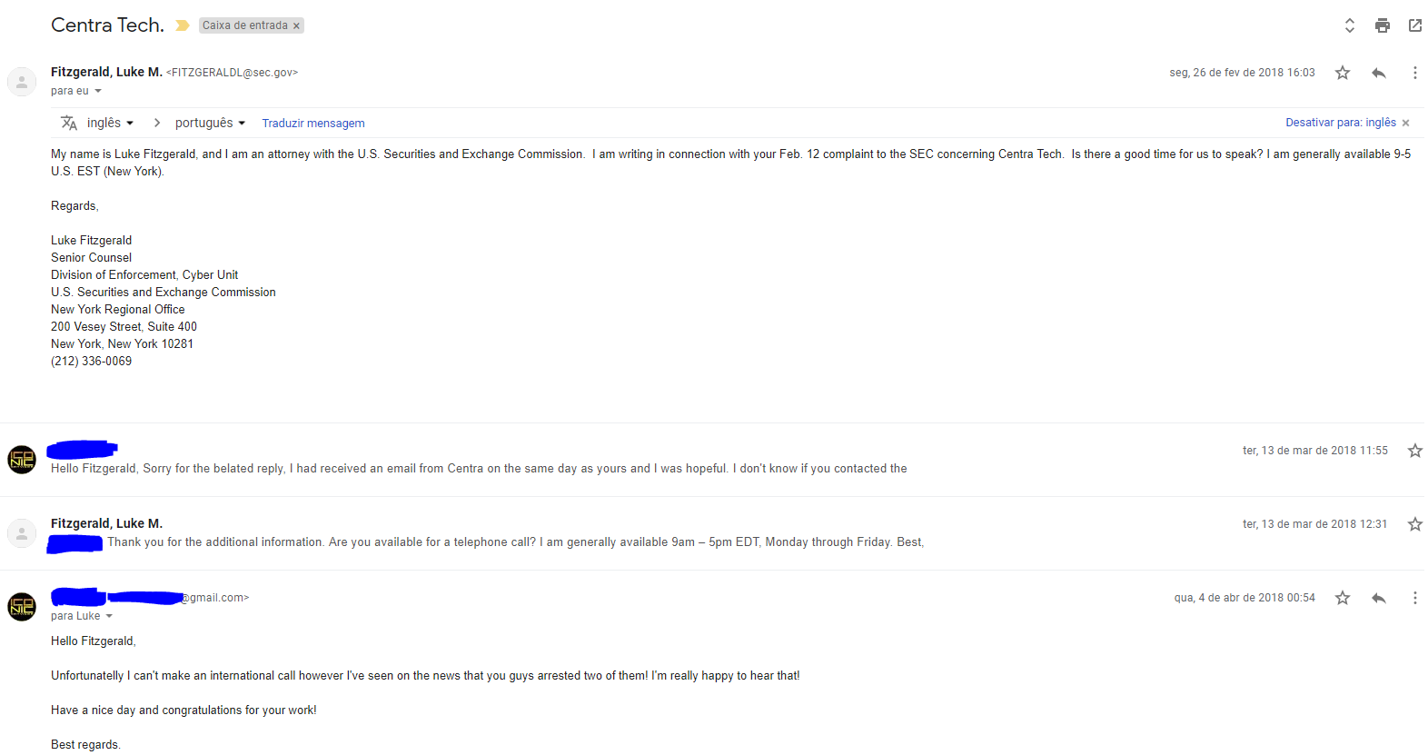Expand recipient details under 'para eu'
The width and height of the screenshot is (1428, 755).
[97, 91]
